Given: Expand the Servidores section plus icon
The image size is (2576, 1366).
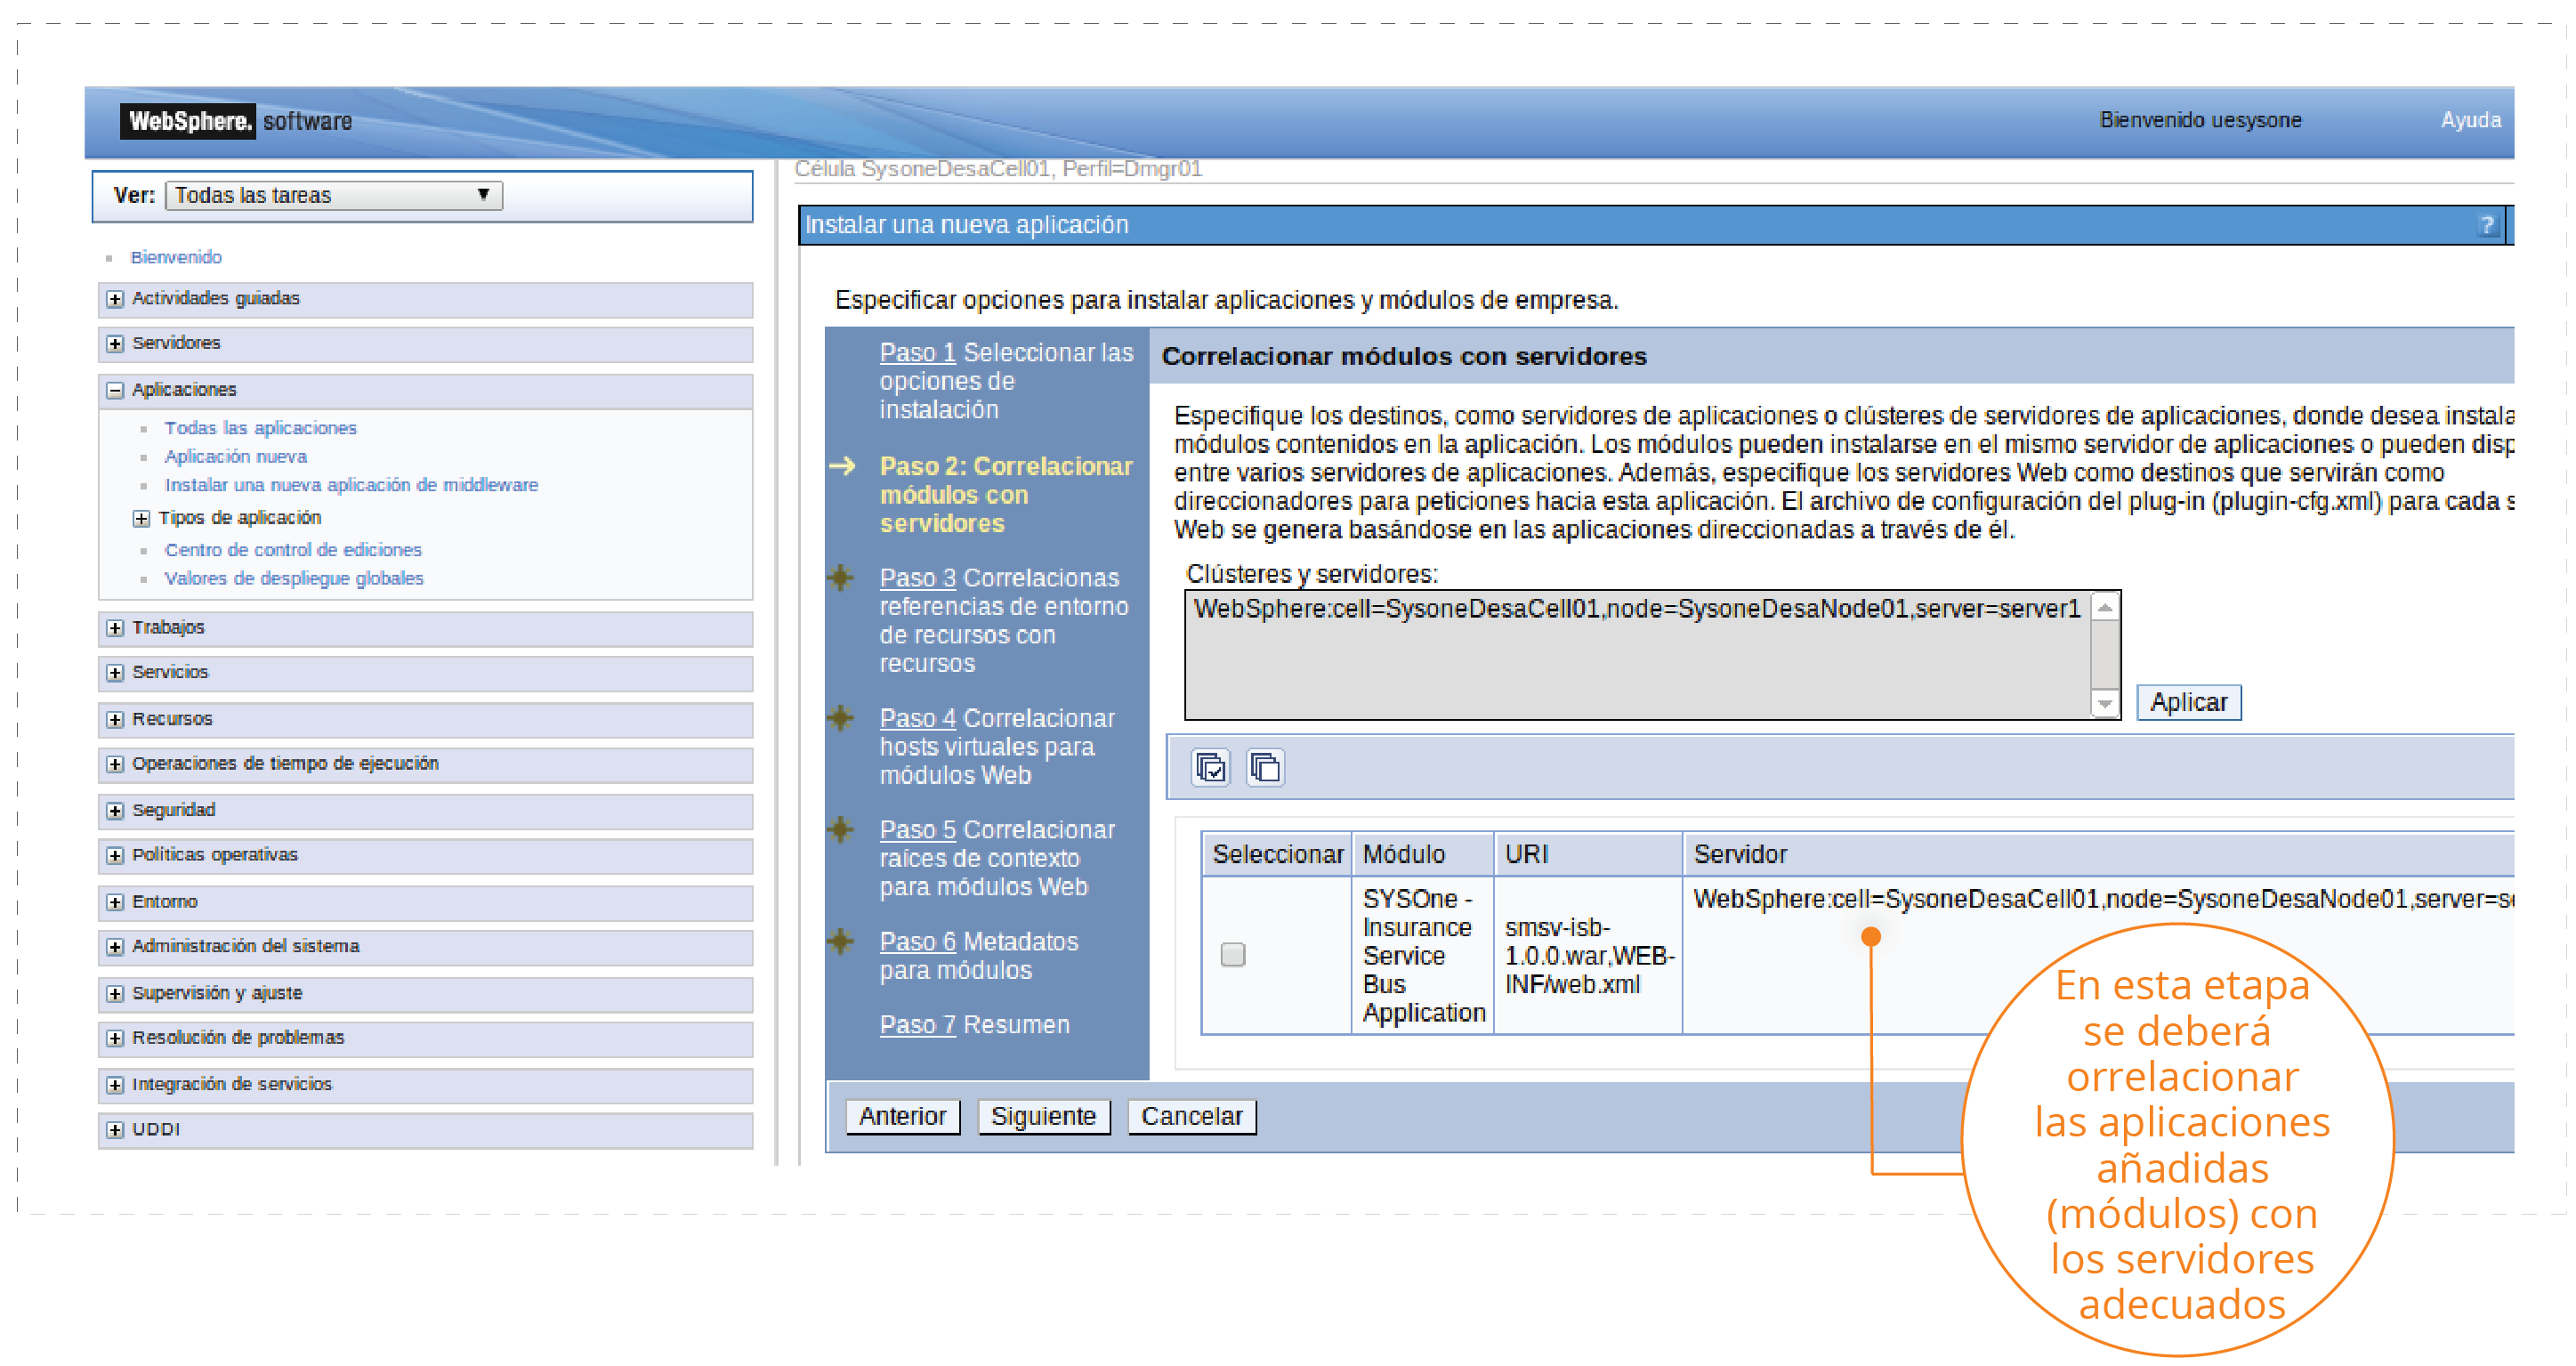Looking at the screenshot, I should [x=115, y=343].
